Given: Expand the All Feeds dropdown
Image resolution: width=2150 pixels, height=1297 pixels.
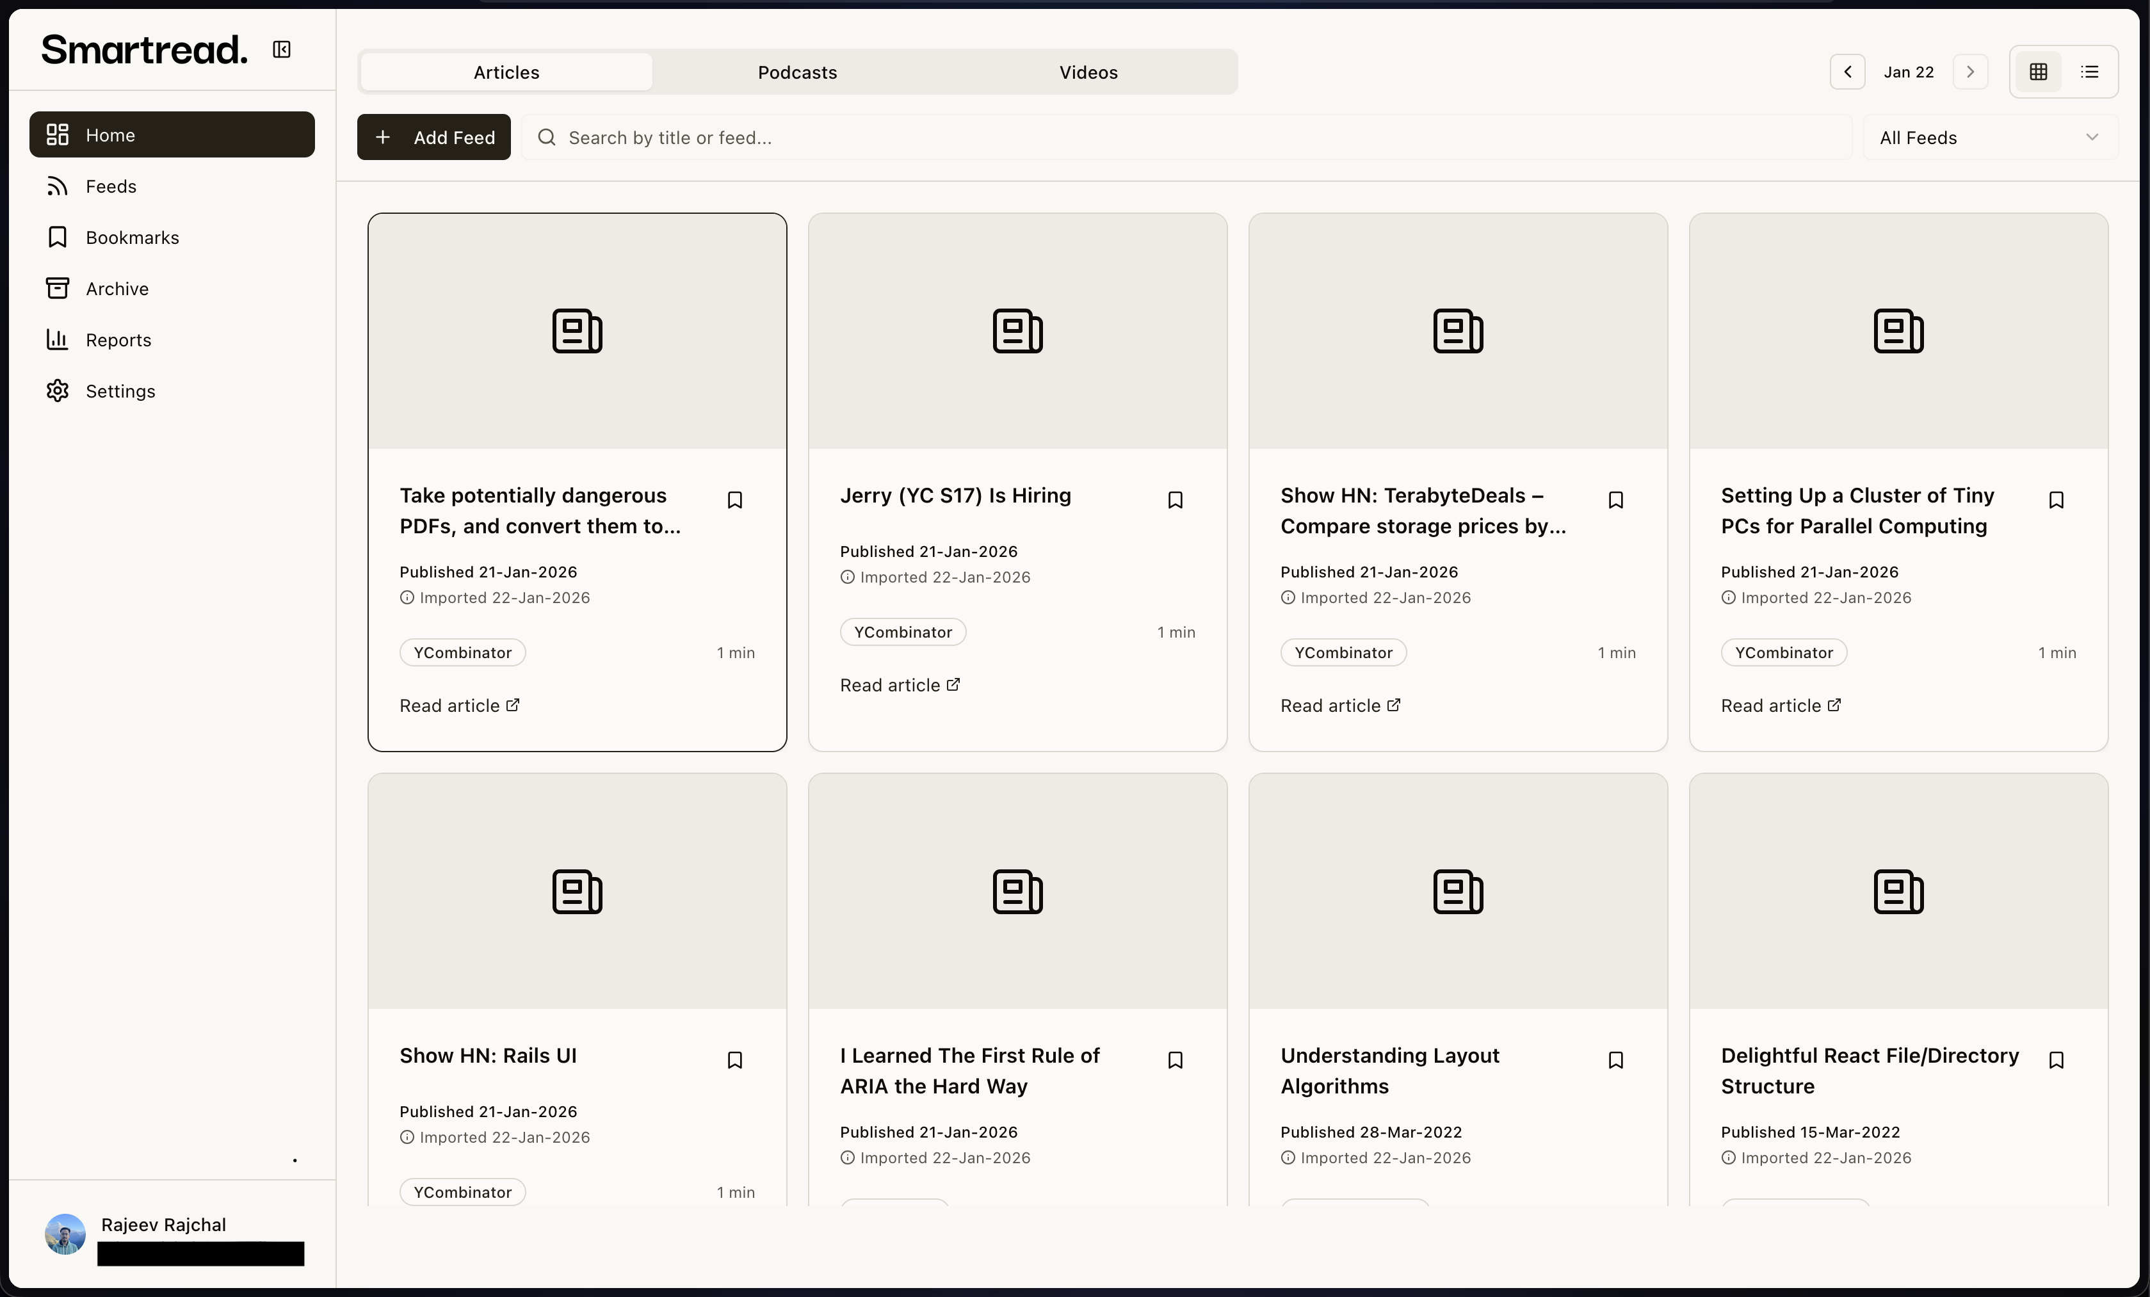Looking at the screenshot, I should (x=1989, y=138).
